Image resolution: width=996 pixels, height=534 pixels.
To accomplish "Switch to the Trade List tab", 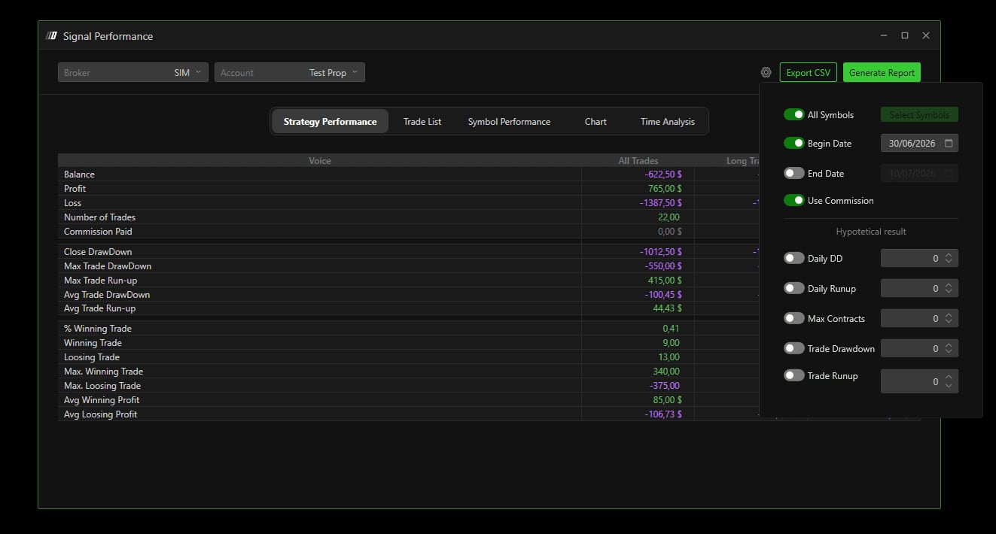I will [422, 121].
